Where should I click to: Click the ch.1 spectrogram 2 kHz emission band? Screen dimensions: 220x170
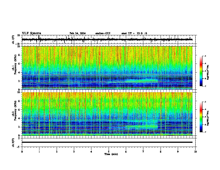[141, 81]
